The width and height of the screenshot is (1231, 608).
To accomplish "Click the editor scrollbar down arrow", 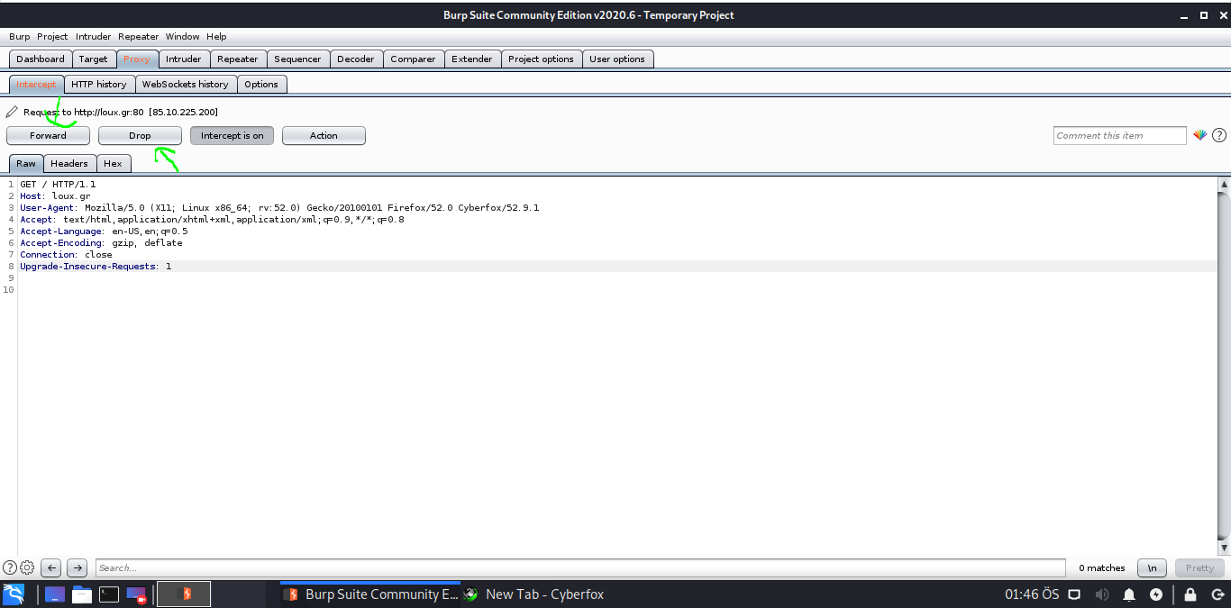I will click(x=1224, y=548).
